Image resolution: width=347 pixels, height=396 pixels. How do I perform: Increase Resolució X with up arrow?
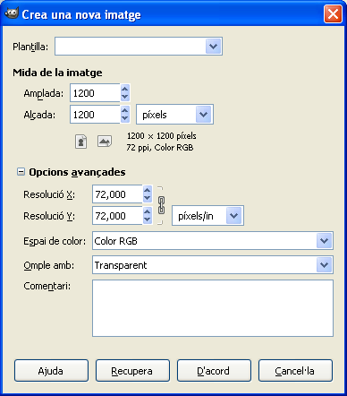tap(148, 190)
